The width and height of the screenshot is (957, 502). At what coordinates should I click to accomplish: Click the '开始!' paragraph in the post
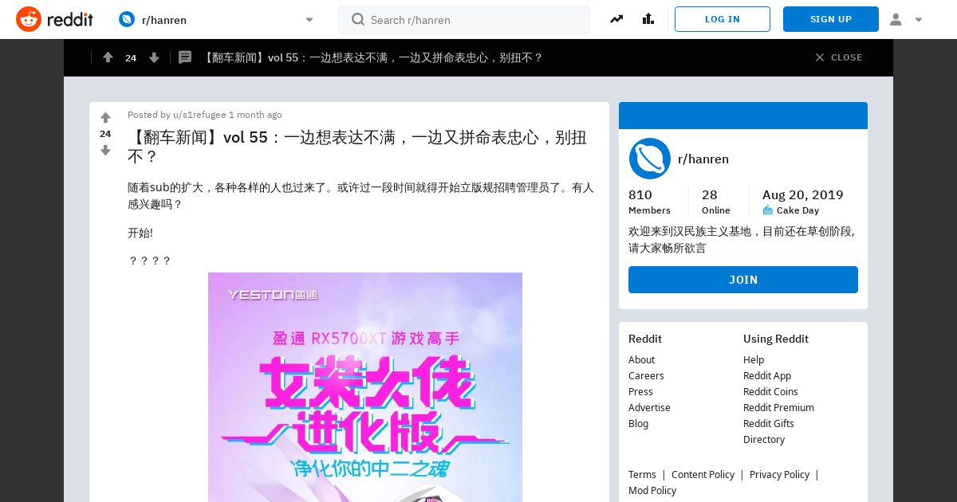(140, 233)
